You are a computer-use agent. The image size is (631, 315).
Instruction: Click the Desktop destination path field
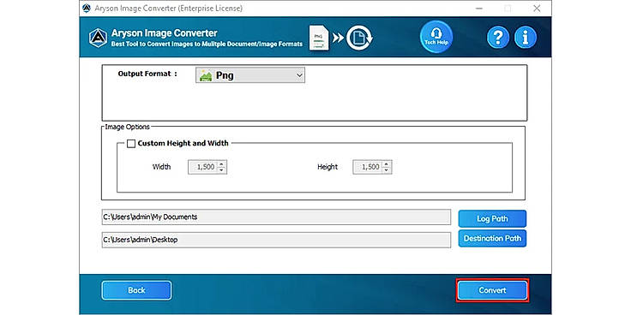pos(276,240)
